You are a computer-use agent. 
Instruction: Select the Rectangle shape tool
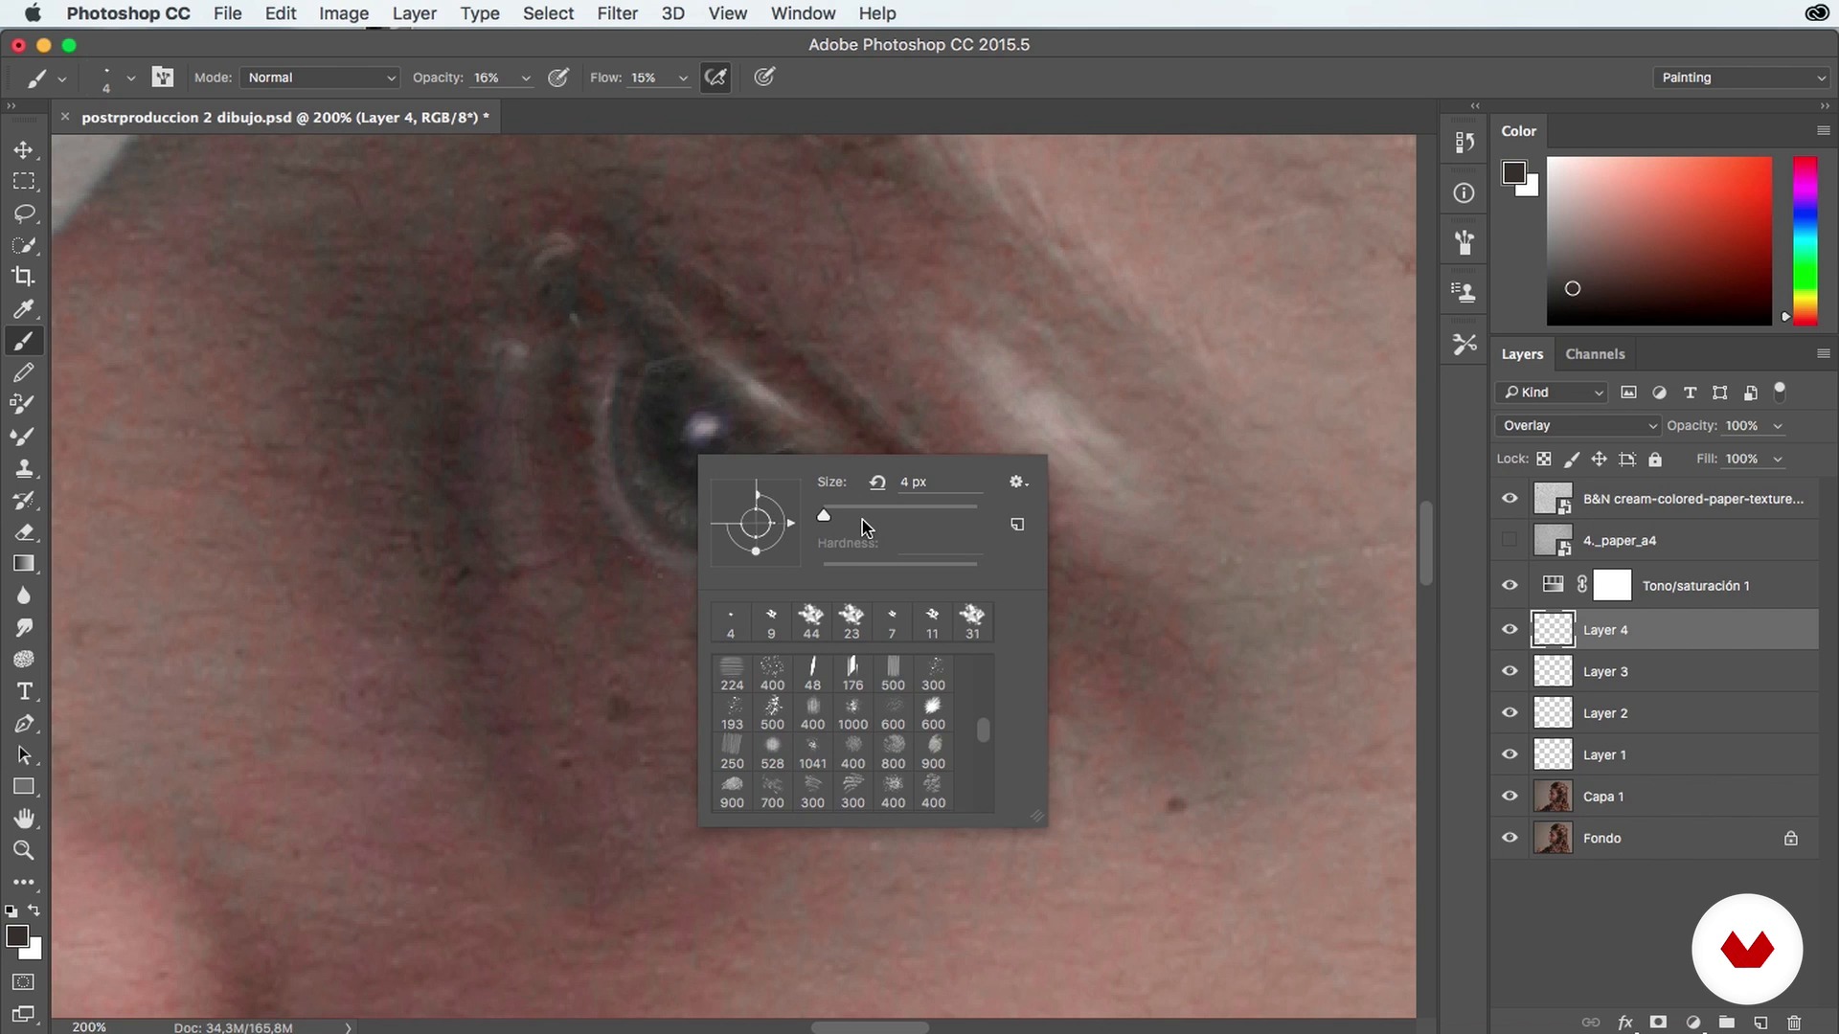(24, 787)
